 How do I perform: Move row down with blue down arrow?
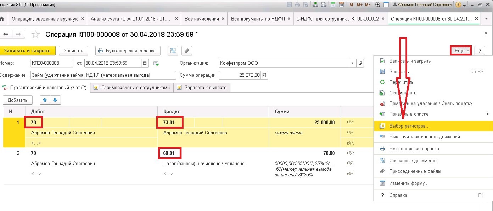pos(56,100)
